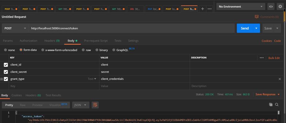Click the request URL input field
Image resolution: width=286 pixels, height=123 pixels.
(132, 28)
